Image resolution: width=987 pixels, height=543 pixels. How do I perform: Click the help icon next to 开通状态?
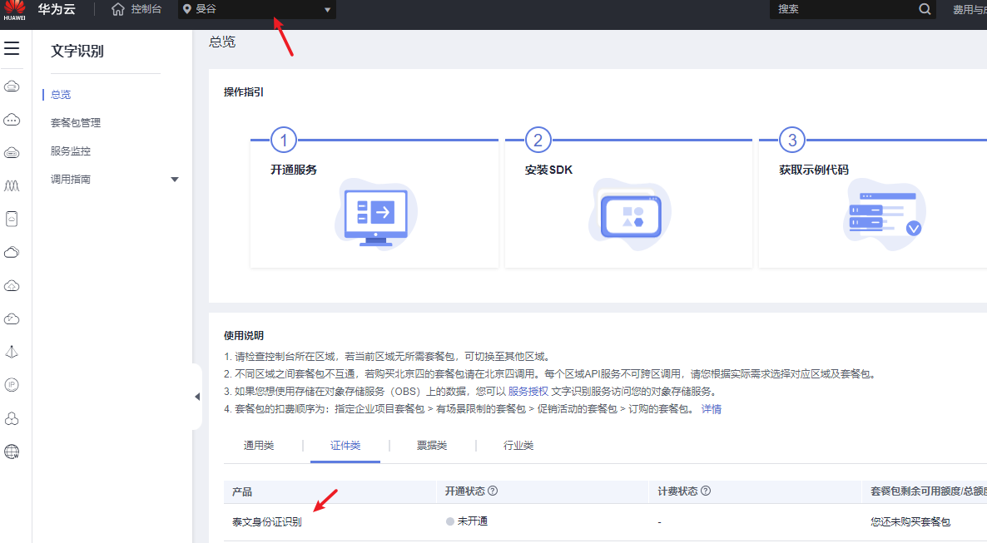point(493,491)
